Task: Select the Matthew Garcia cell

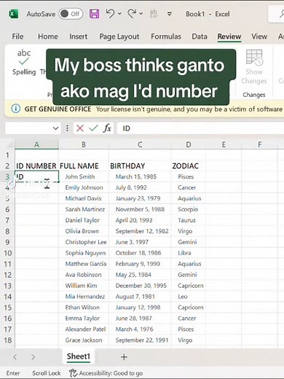Action: (84, 264)
